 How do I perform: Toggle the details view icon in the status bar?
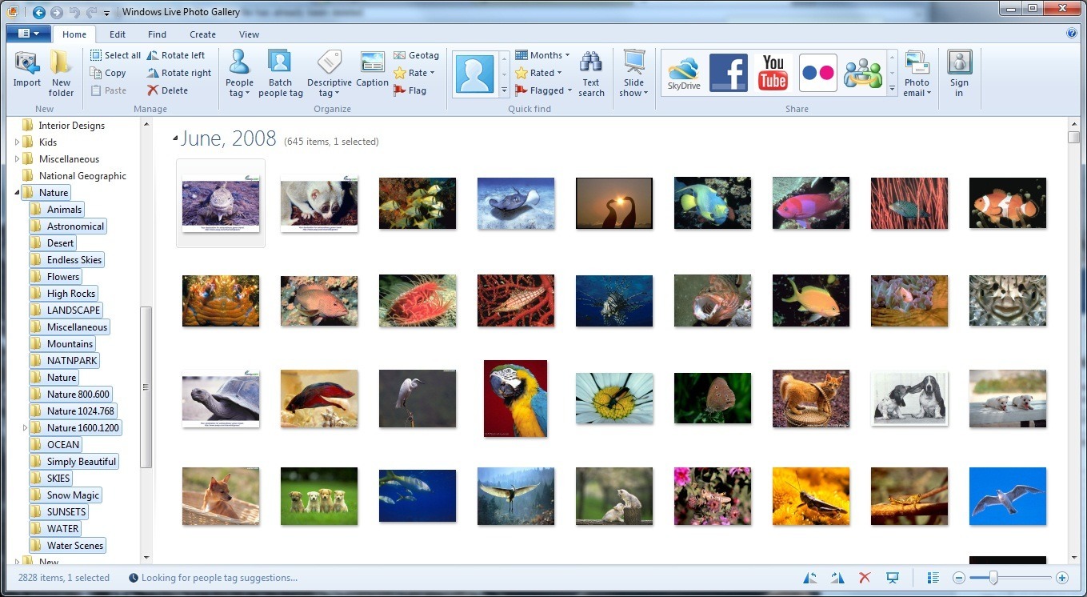(933, 578)
